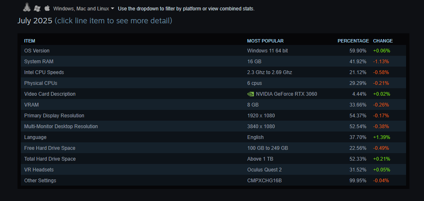Open the Windows, Mac and Linux dropdown

83,9
